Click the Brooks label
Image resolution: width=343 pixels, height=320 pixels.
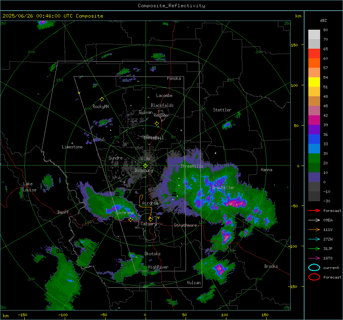click(271, 266)
